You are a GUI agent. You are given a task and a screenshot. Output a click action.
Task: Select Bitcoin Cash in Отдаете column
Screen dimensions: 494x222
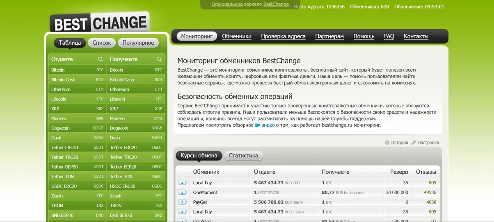pyautogui.click(x=78, y=80)
